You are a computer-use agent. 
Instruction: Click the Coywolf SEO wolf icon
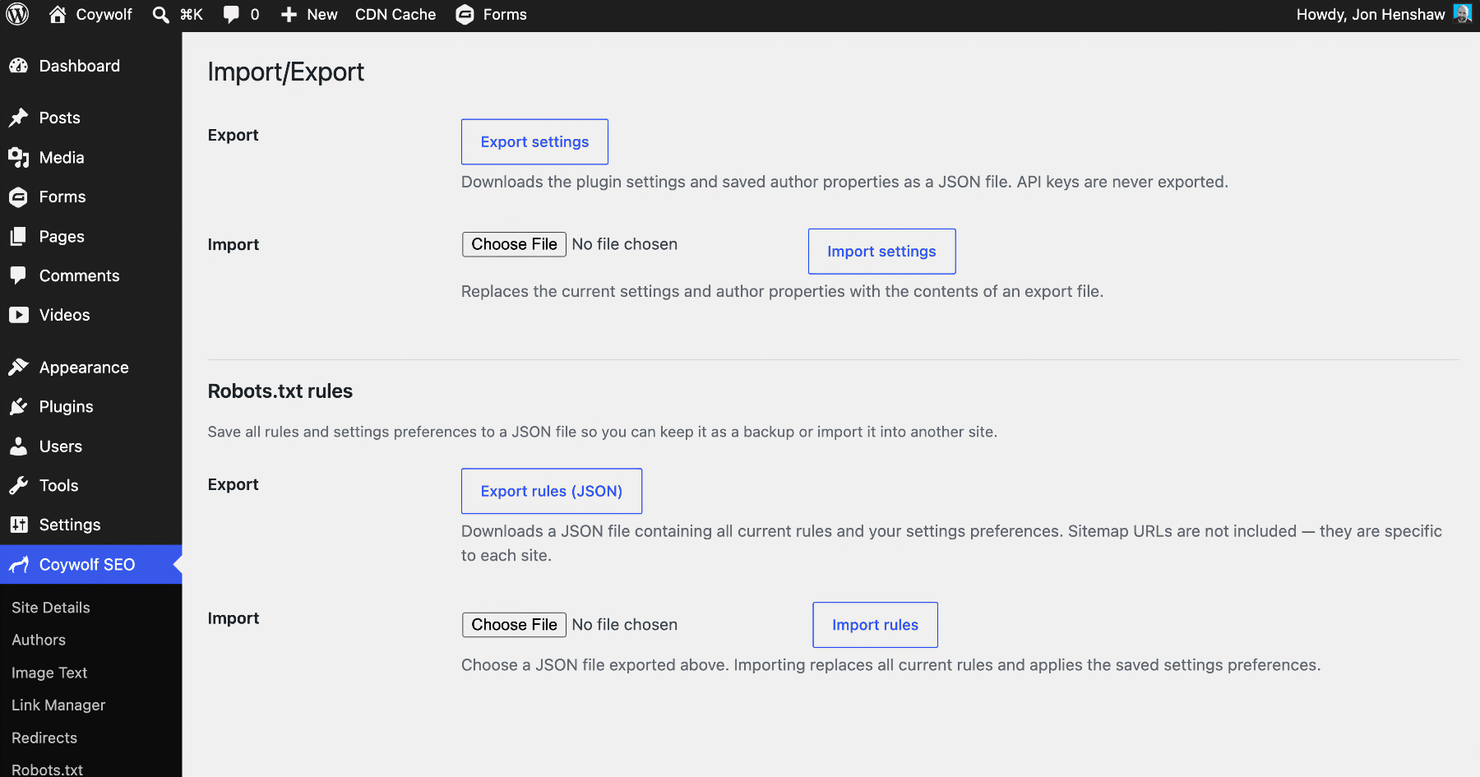18,564
